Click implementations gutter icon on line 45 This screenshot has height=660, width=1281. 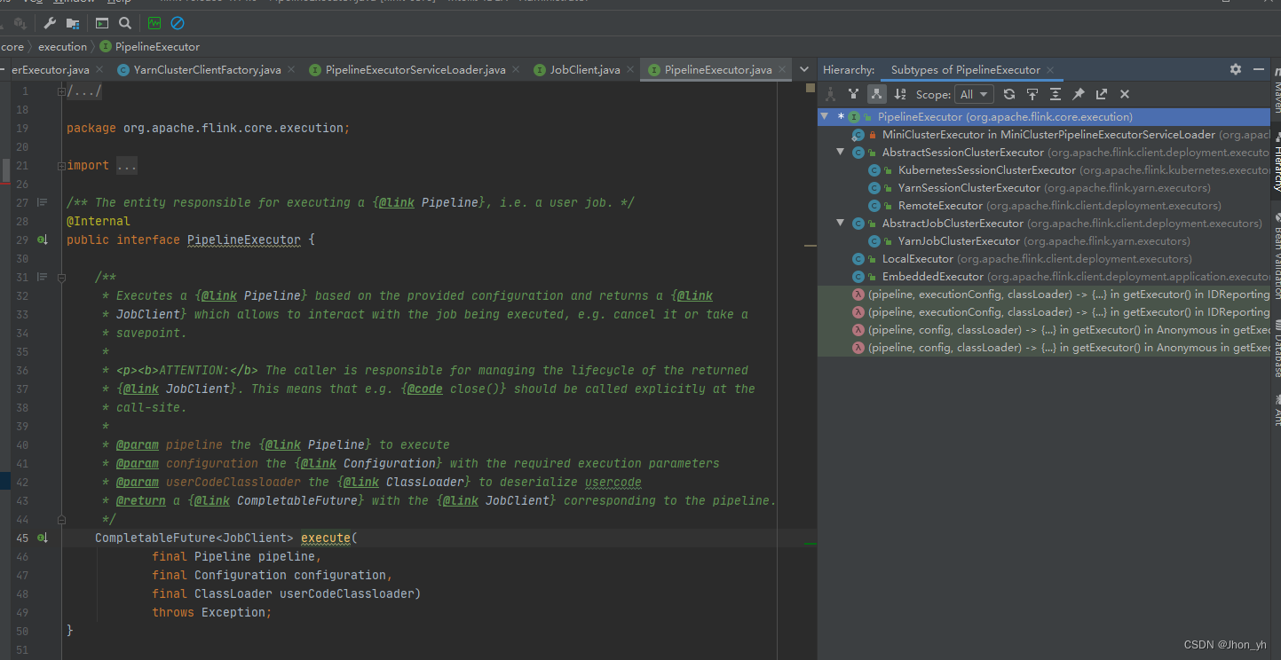pos(42,538)
